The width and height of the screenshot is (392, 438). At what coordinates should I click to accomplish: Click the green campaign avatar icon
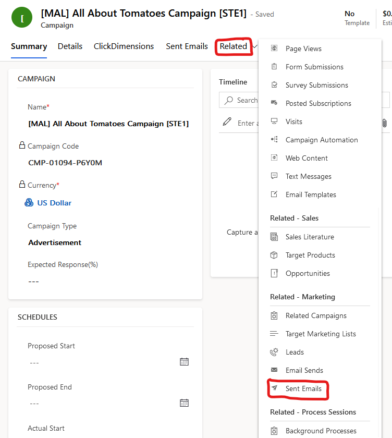(x=22, y=17)
